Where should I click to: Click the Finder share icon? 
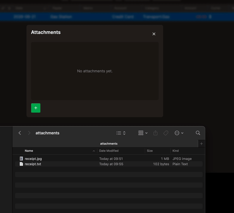pos(155,133)
